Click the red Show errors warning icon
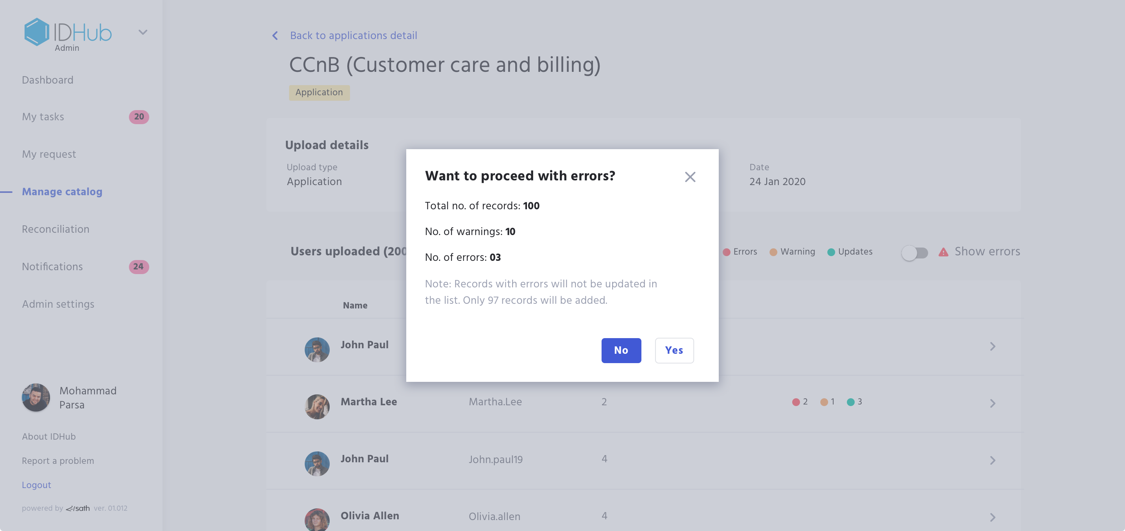Screen dimensions: 1125x531 943,252
